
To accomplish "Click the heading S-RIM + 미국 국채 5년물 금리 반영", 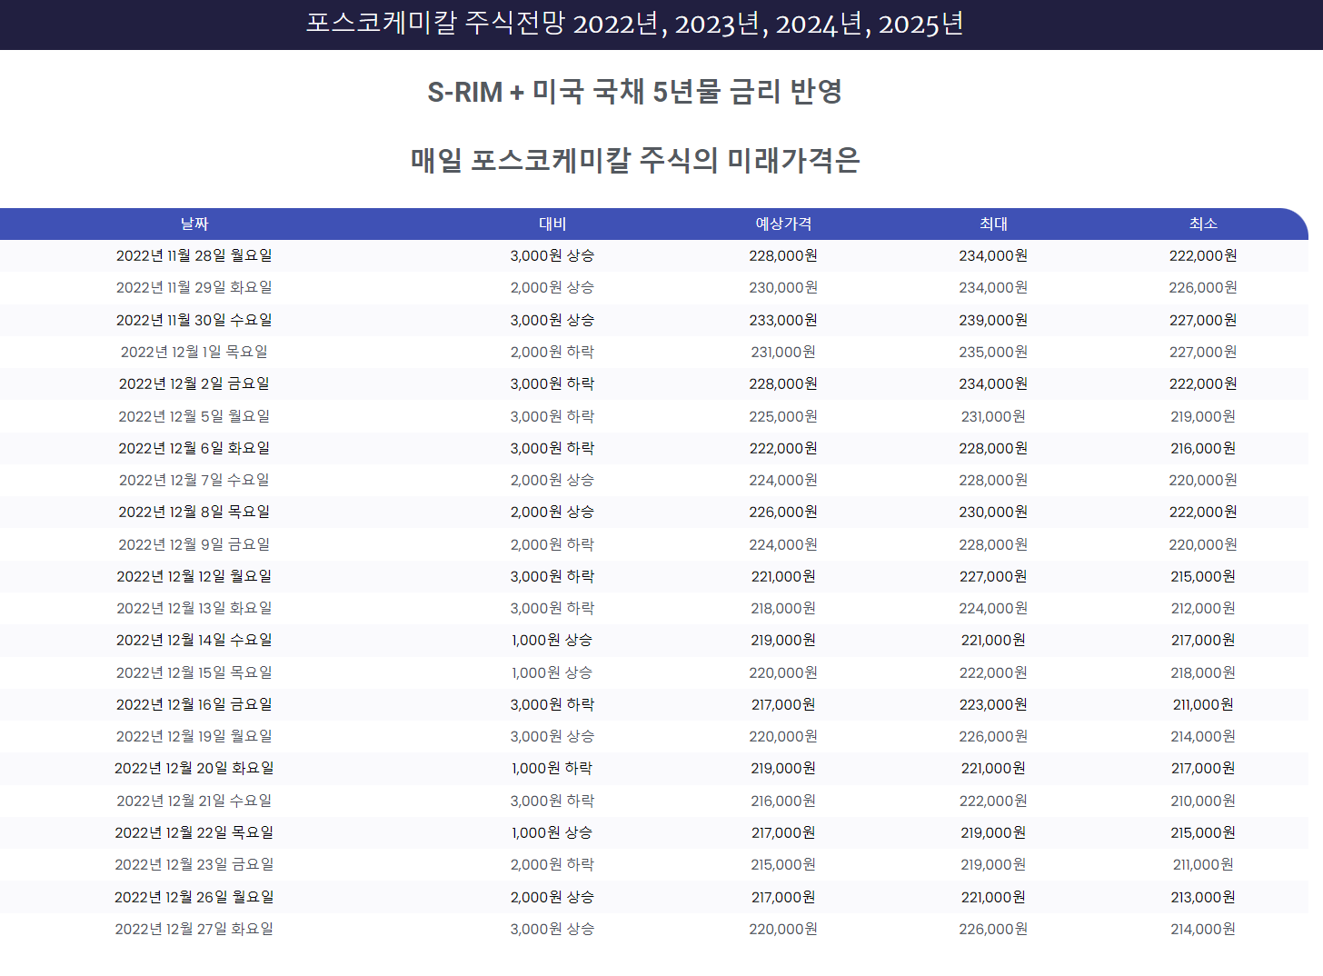I will (x=634, y=92).
